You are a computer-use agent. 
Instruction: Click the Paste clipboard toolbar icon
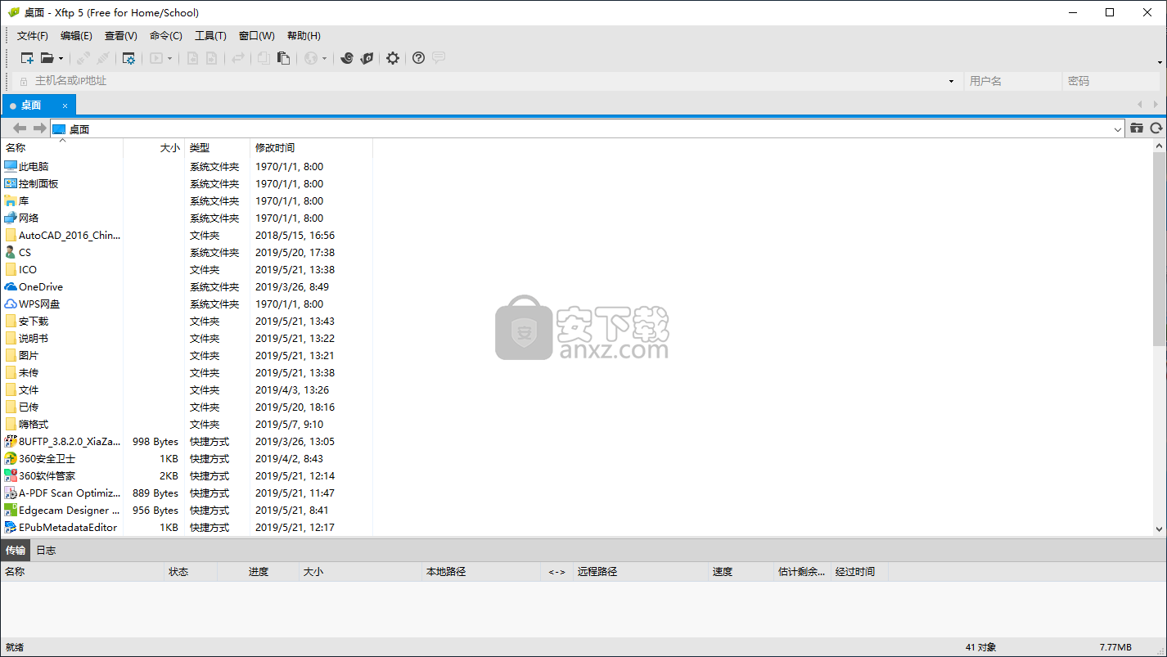coord(284,58)
